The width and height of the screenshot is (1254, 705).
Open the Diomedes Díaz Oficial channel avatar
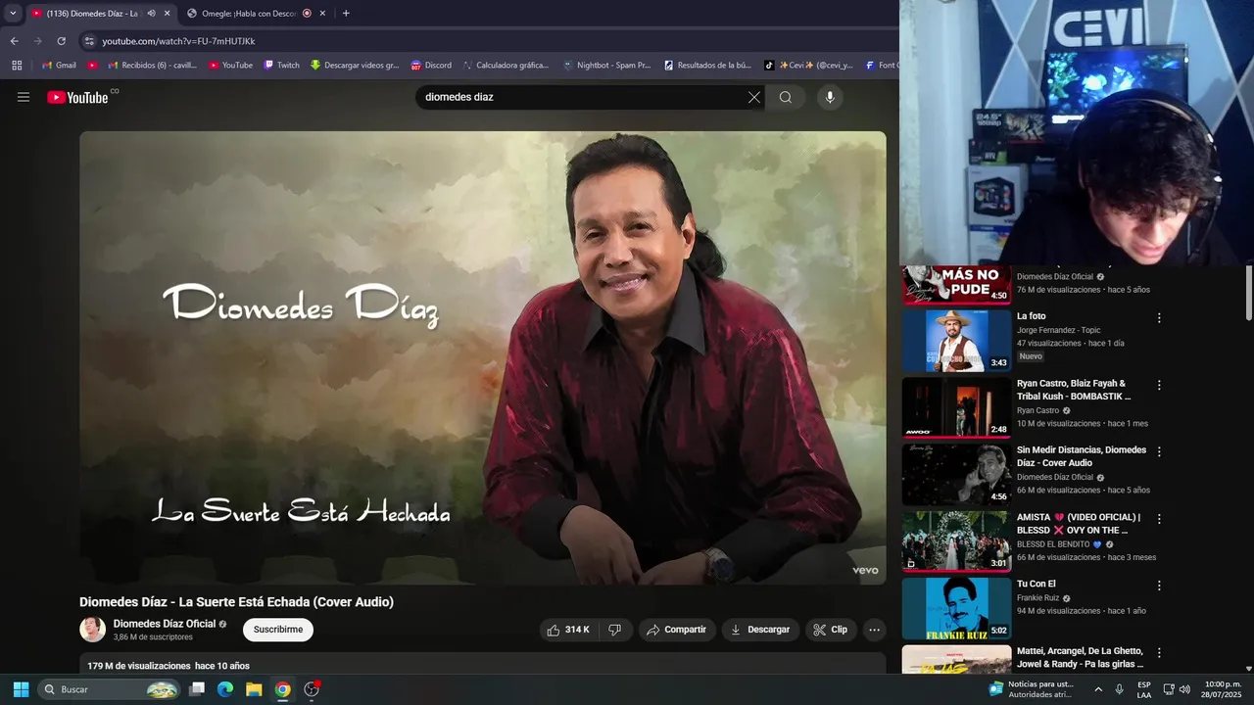point(92,630)
